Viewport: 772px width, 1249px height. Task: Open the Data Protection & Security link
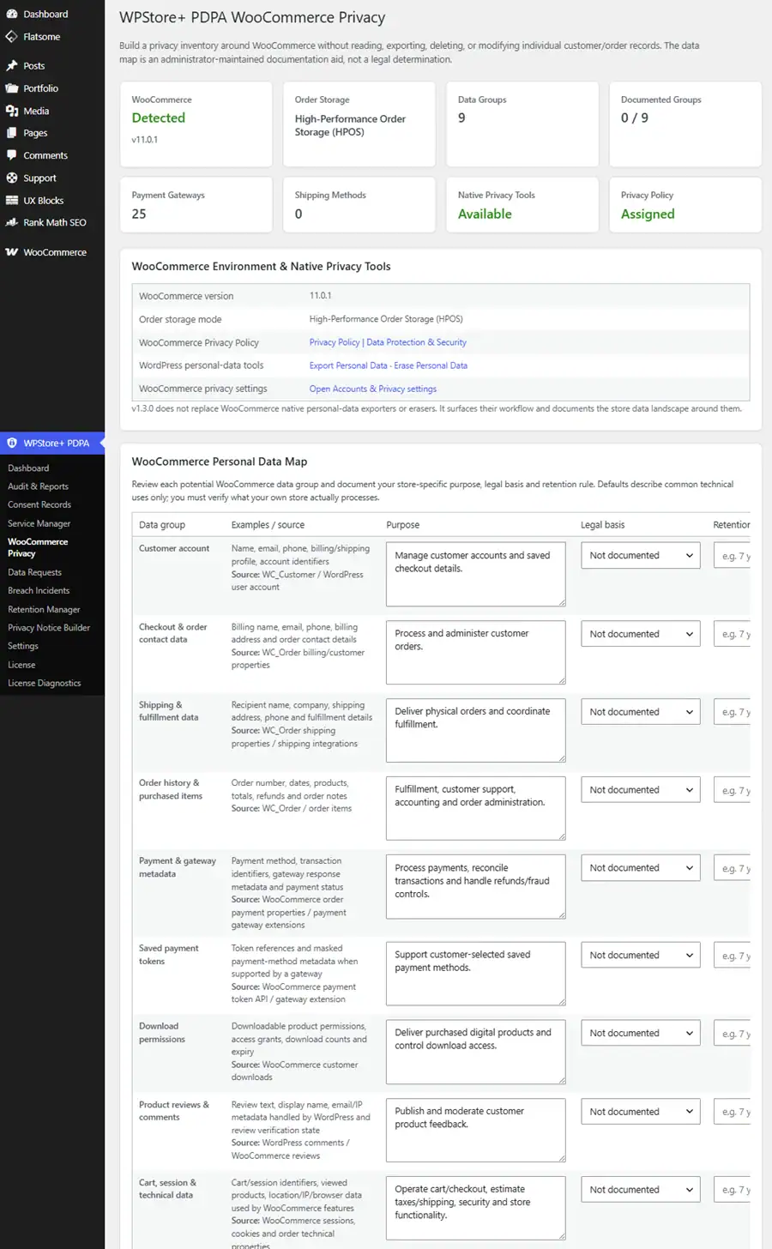(x=417, y=342)
